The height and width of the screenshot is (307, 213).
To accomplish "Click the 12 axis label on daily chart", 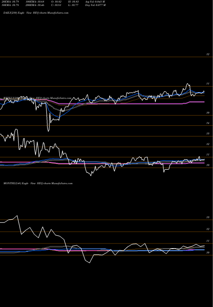I will click(x=208, y=55).
